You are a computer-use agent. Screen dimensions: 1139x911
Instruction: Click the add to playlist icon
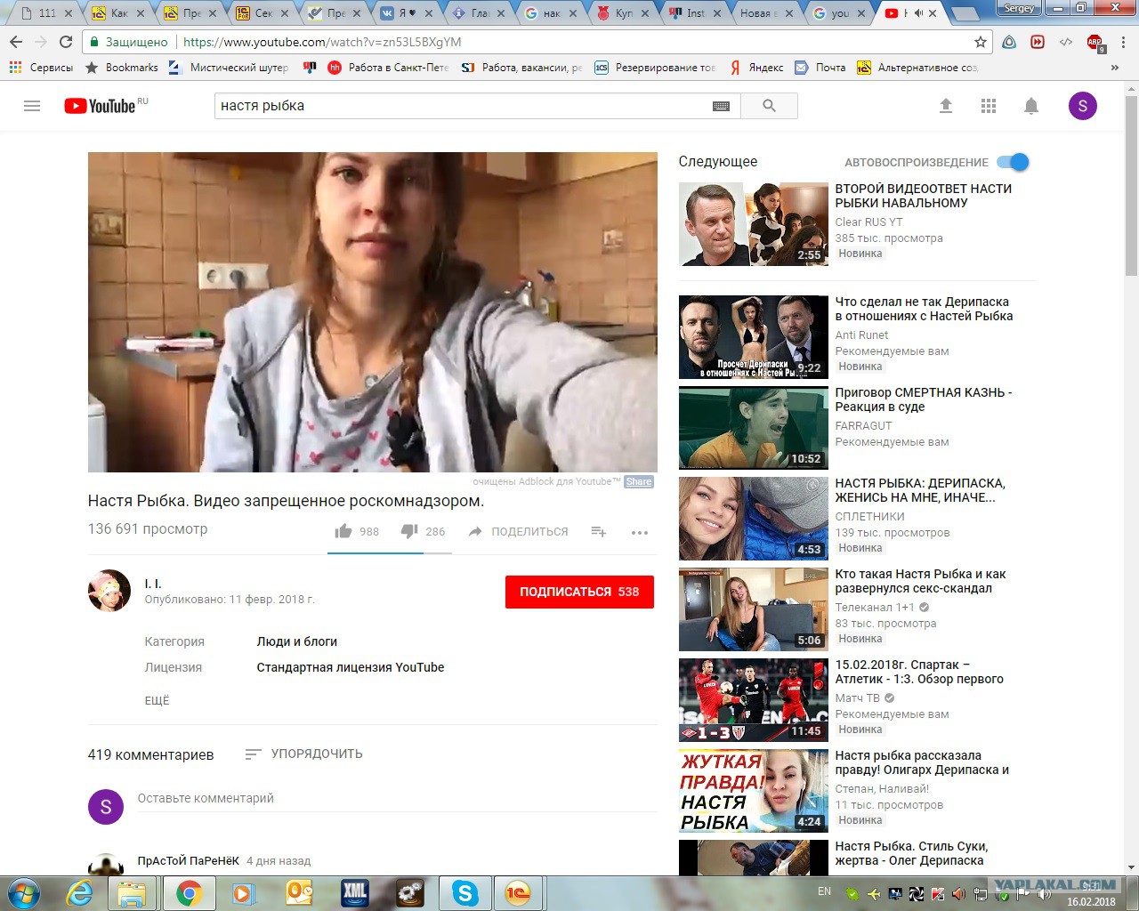[599, 531]
